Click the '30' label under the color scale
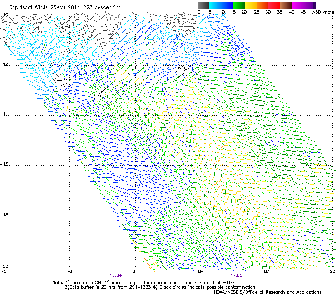Image resolution: width=336 pixels, height=295 pixels. [268, 12]
